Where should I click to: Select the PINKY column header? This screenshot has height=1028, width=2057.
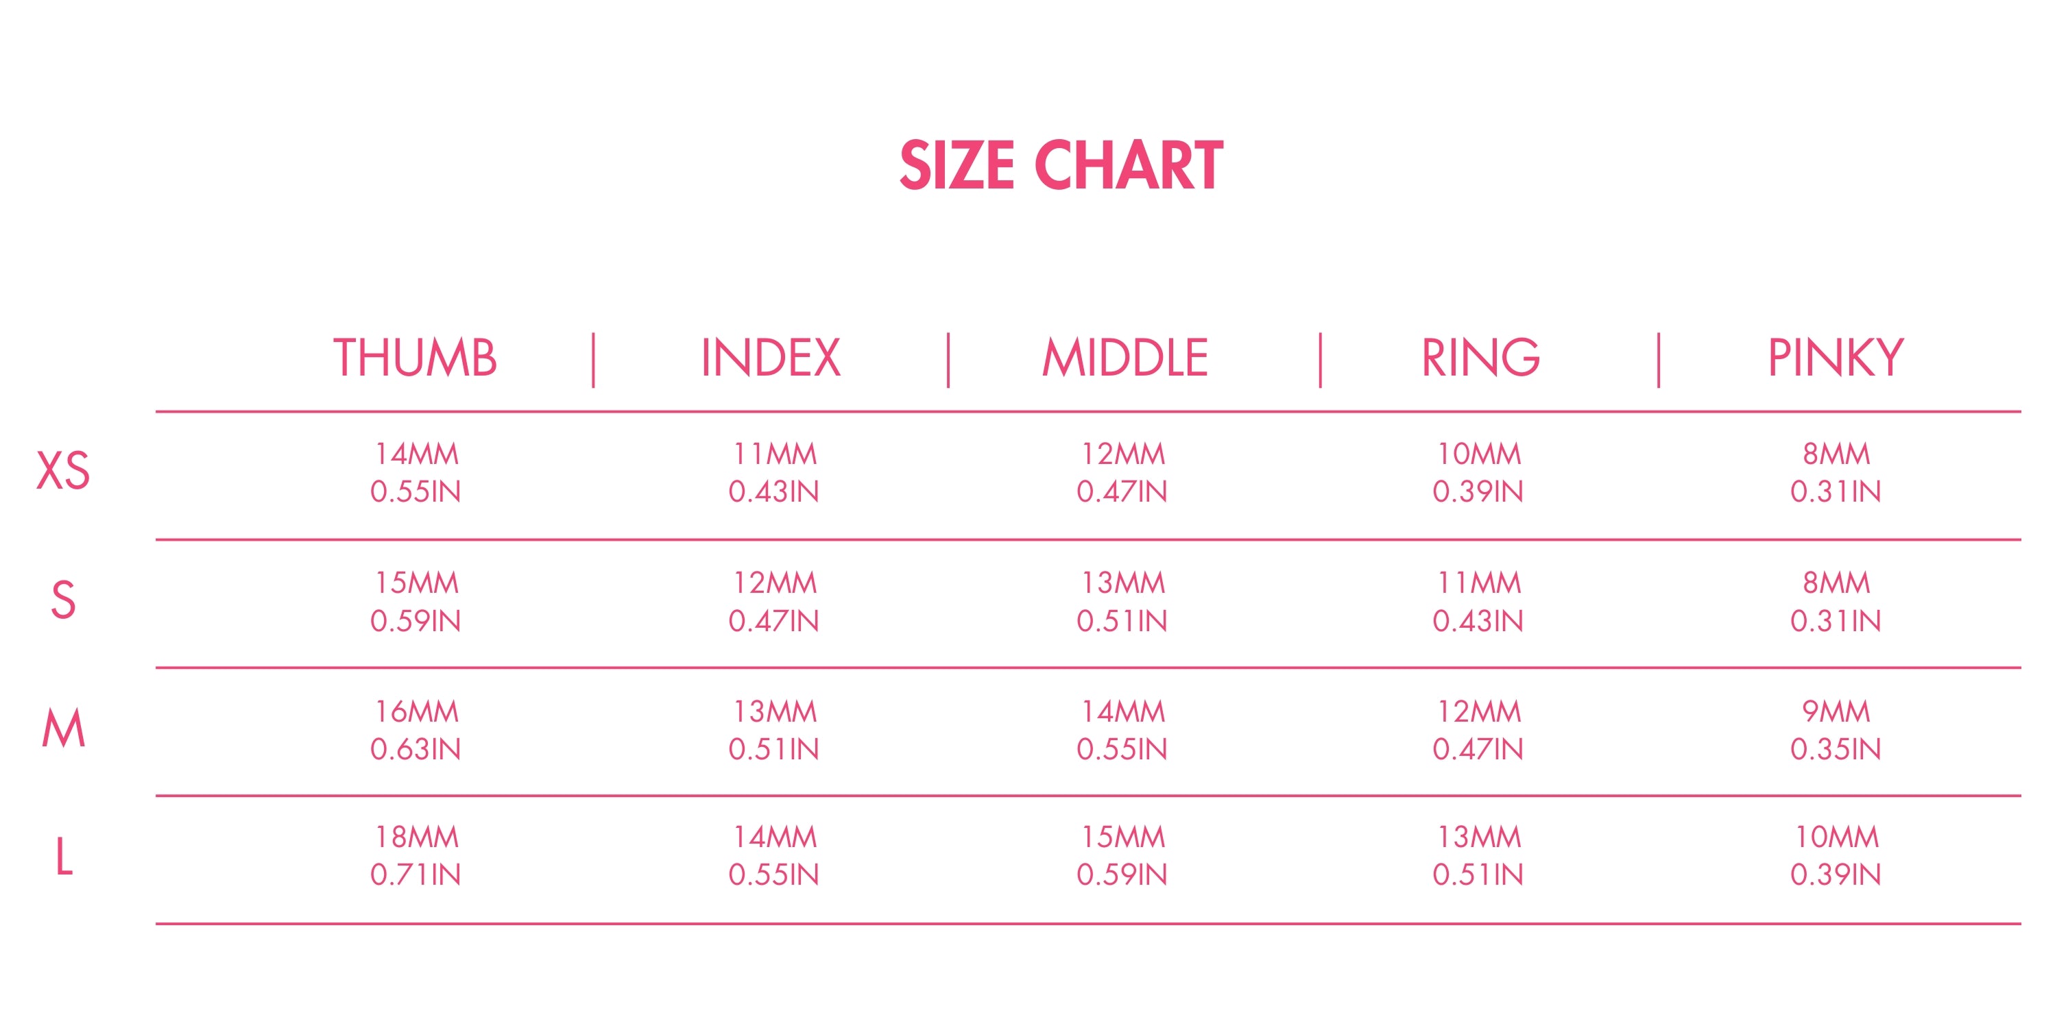click(x=1835, y=358)
